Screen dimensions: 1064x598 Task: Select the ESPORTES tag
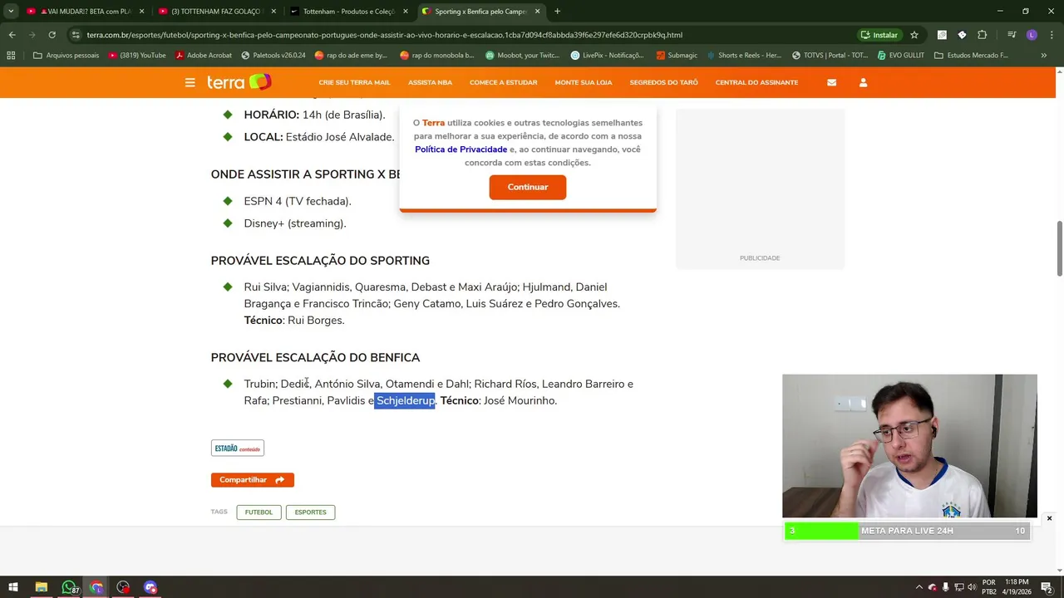pyautogui.click(x=310, y=512)
